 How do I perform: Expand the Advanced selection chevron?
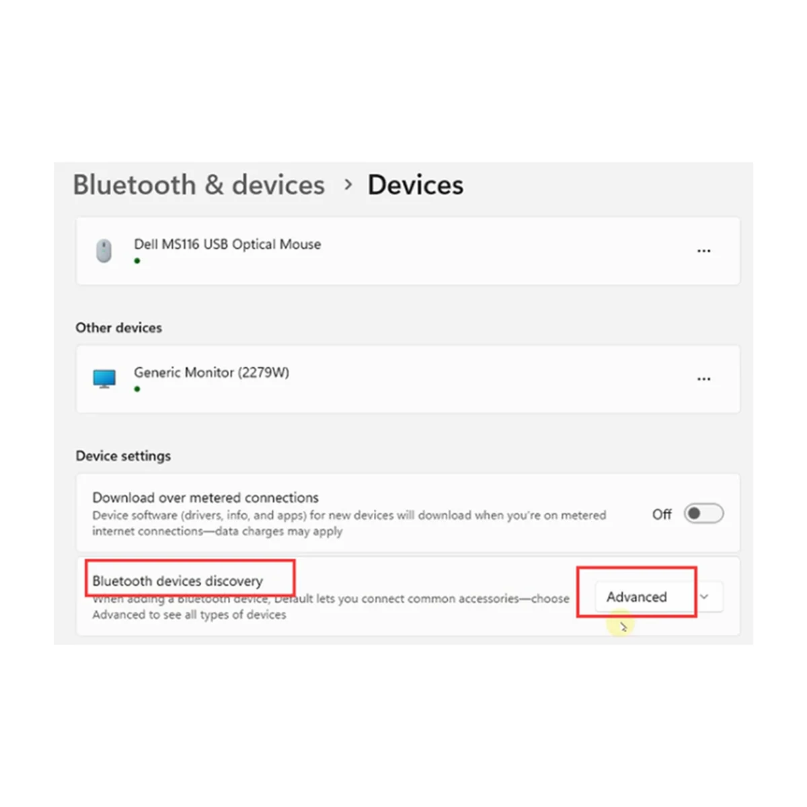point(703,597)
